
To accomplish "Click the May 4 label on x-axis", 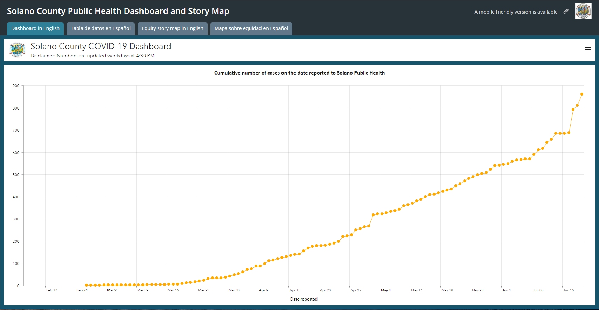I will [385, 290].
